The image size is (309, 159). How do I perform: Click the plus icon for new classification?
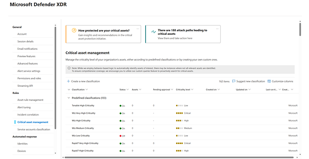pos(68,81)
